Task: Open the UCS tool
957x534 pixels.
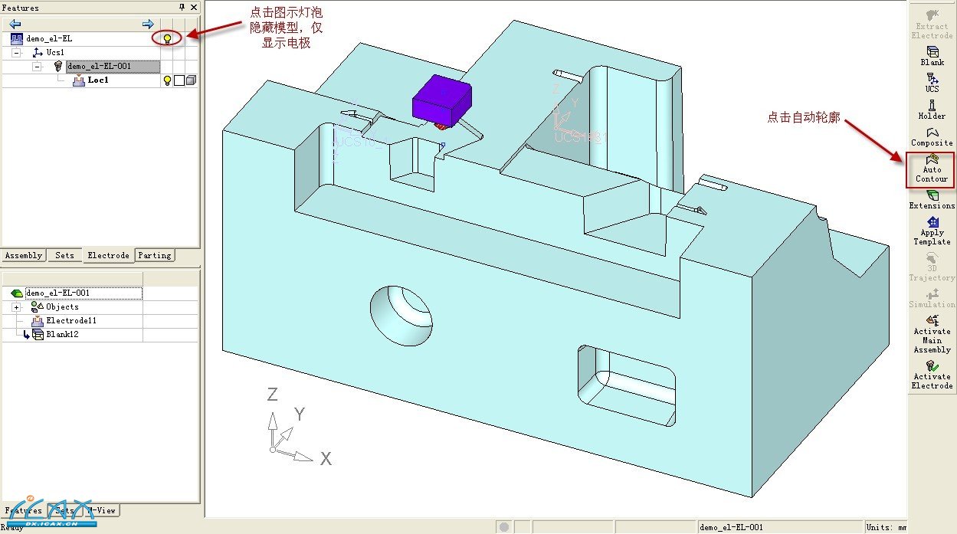Action: (x=932, y=82)
